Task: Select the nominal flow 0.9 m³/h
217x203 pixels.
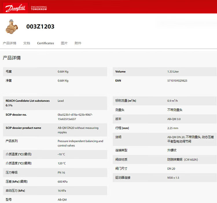Action: click(172, 101)
